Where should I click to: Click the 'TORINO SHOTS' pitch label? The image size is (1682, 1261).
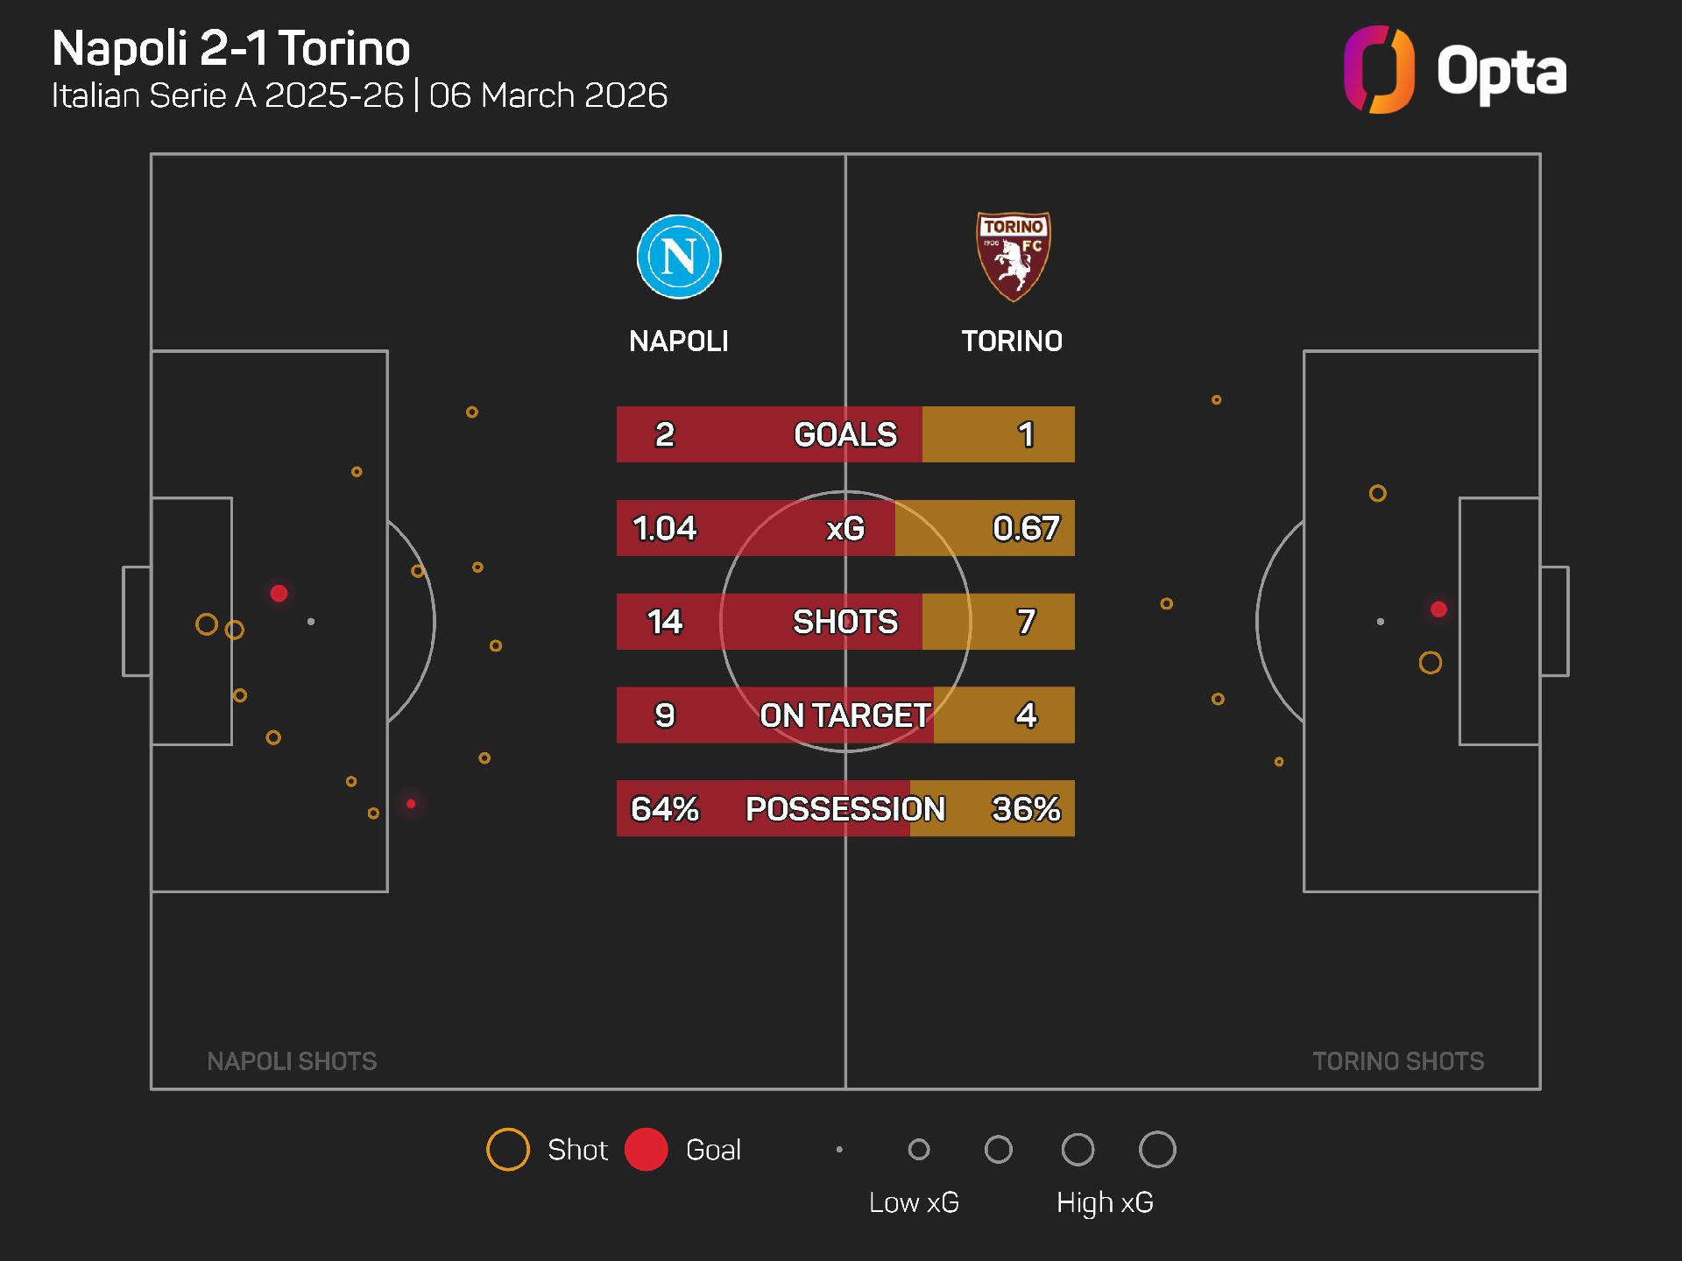[x=1398, y=1061]
